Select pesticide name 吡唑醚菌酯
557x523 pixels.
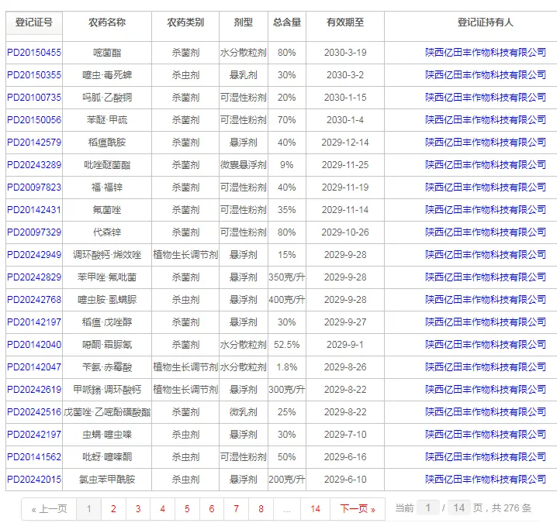(x=107, y=164)
